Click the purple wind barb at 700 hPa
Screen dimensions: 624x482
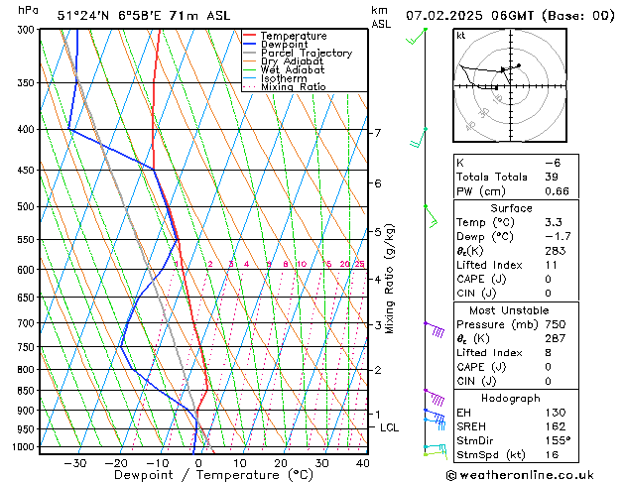[x=435, y=329]
